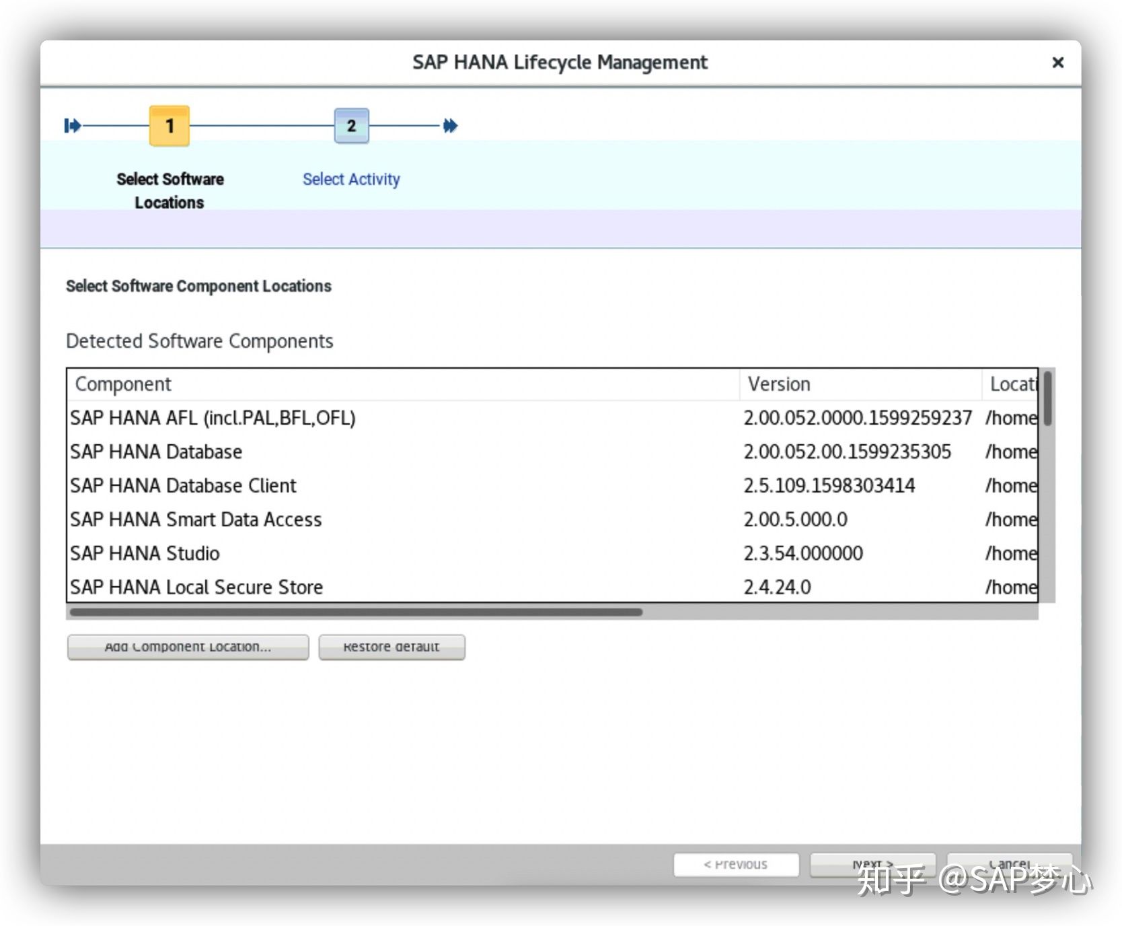Viewport: 1122px width, 926px height.
Task: Click the Location column header
Action: coord(1010,384)
